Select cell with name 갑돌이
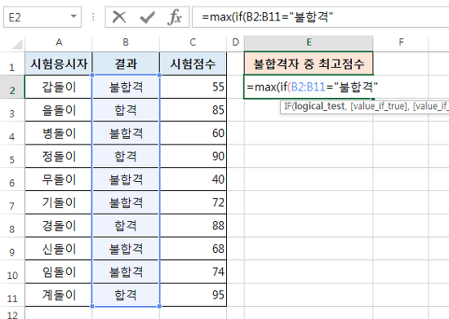 click(x=59, y=87)
